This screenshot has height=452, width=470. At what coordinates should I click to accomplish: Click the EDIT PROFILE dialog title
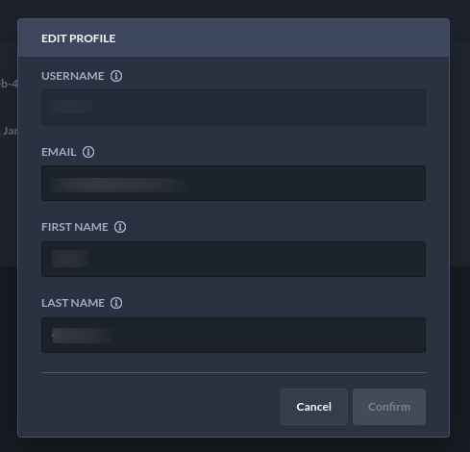point(79,38)
